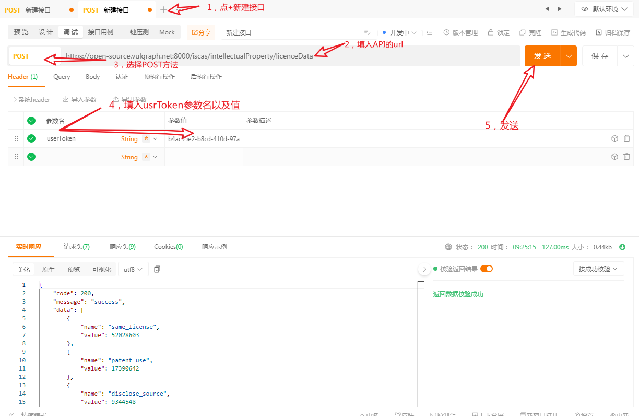Open the 响应示例 tab

(215, 247)
